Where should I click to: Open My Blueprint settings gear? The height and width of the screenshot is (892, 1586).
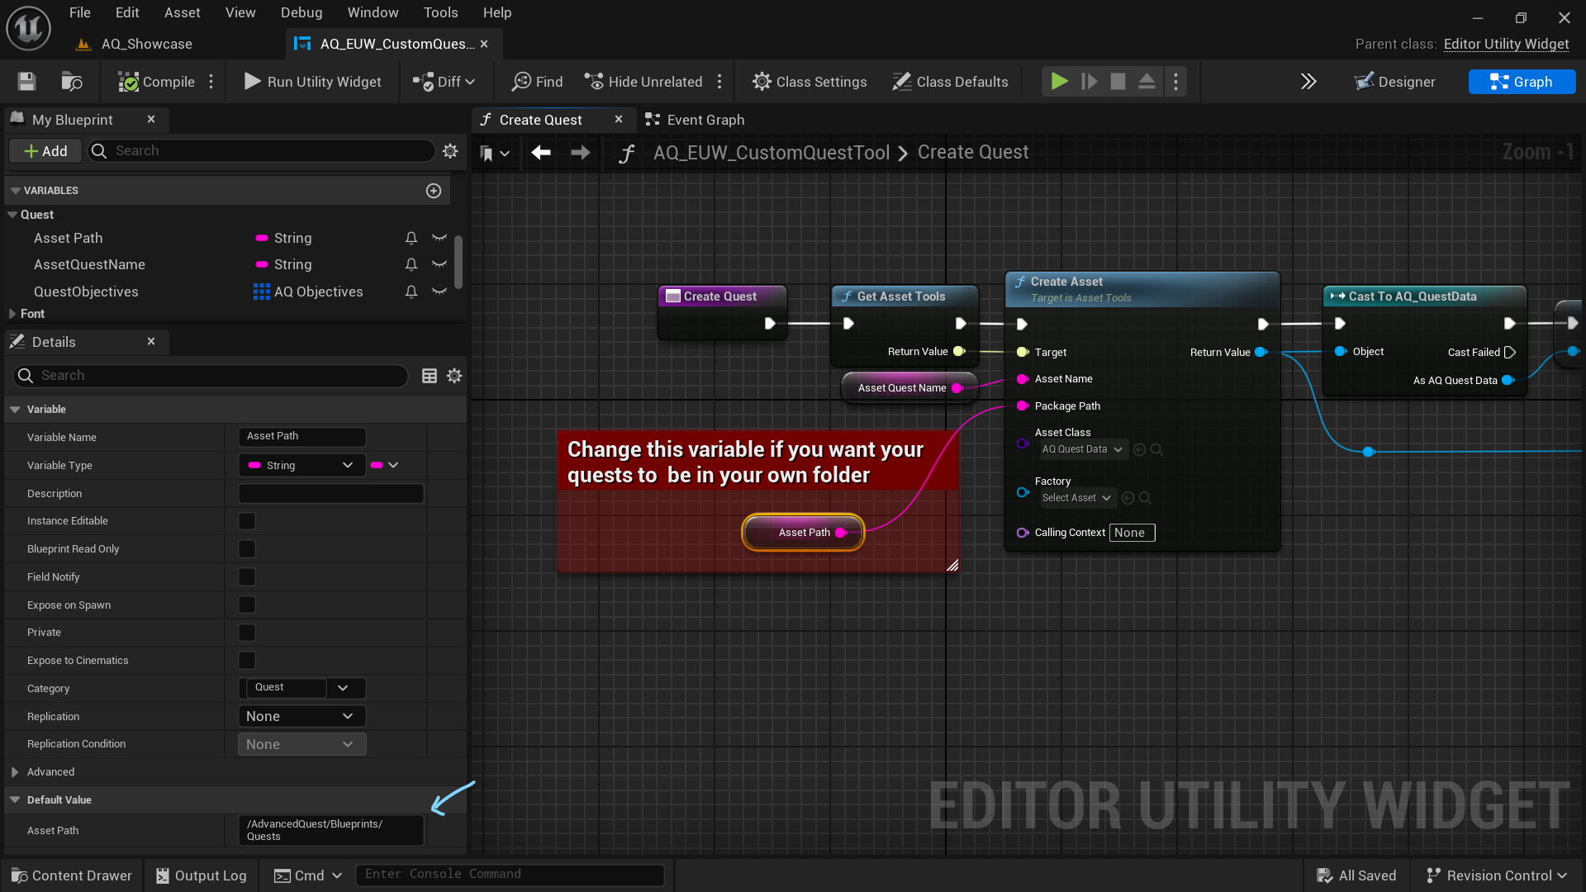click(450, 151)
